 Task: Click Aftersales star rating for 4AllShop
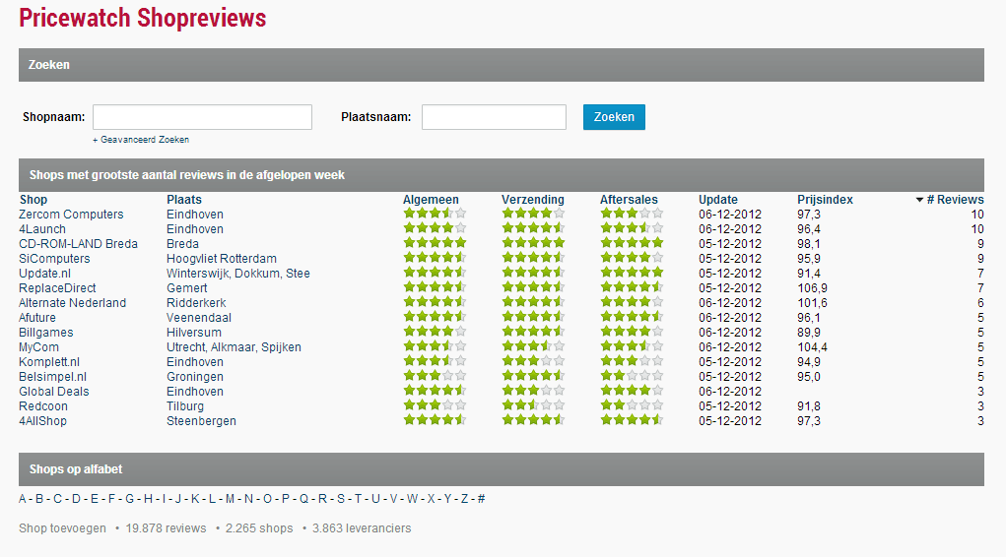[632, 420]
